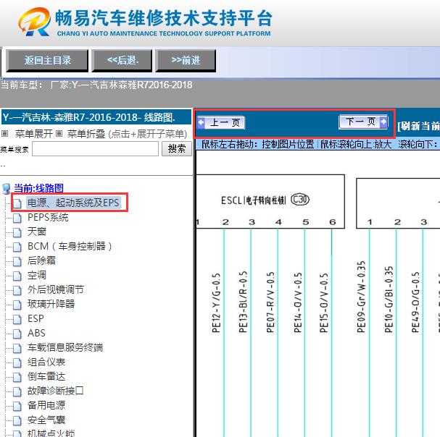Image resolution: width=440 pixels, height=437 pixels.
Task: Click wire label PE49-O/G-0.5
Action: [415, 302]
